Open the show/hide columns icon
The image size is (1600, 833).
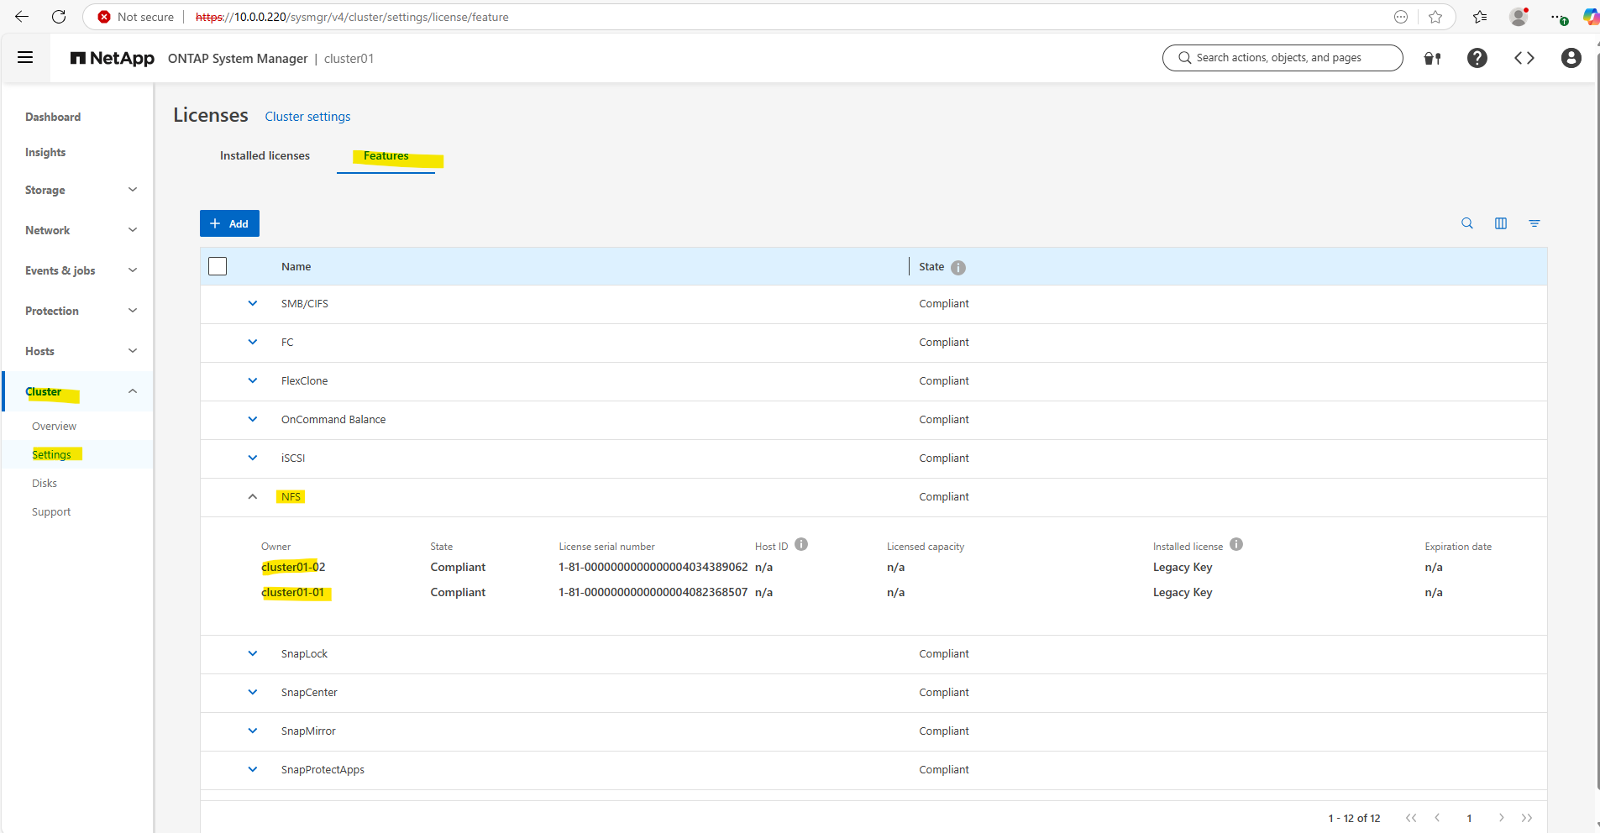[1501, 223]
